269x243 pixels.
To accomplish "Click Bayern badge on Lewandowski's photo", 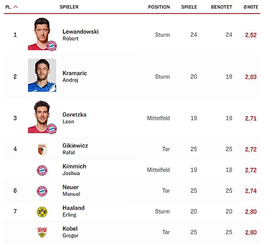I will [x=52, y=46].
